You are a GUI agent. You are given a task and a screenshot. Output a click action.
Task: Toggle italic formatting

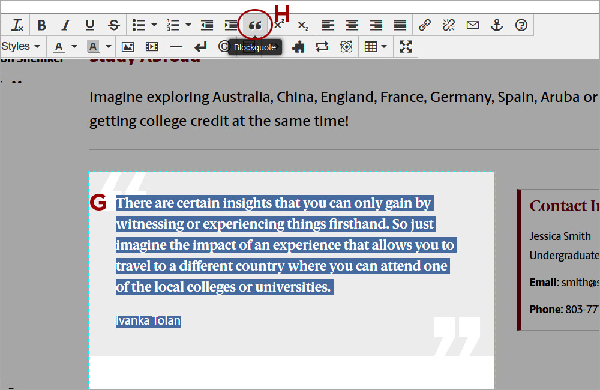pos(65,25)
